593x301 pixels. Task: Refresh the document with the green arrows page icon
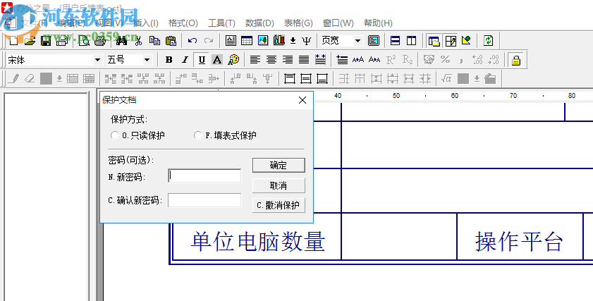coord(488,40)
